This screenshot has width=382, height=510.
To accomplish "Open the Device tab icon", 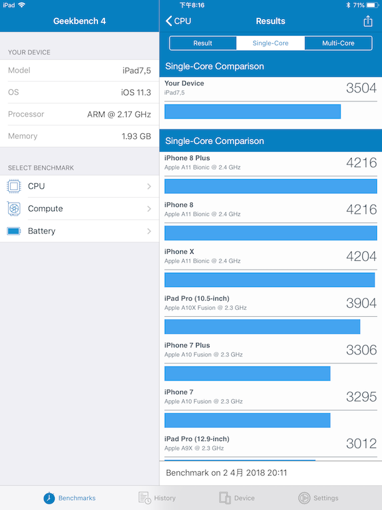I will click(x=225, y=498).
